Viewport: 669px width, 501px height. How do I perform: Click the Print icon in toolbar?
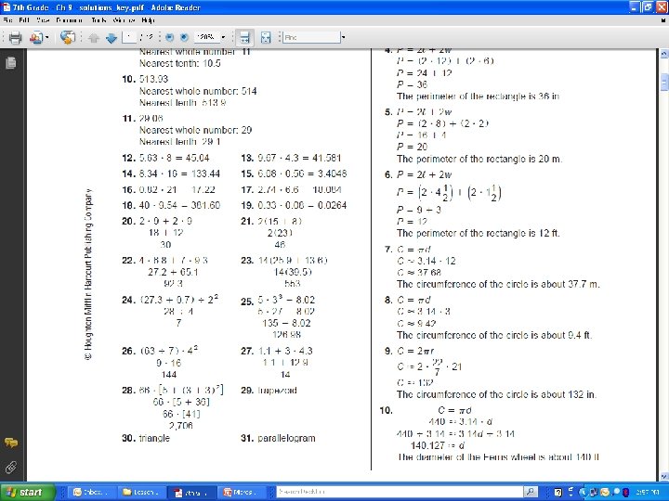pyautogui.click(x=15, y=37)
